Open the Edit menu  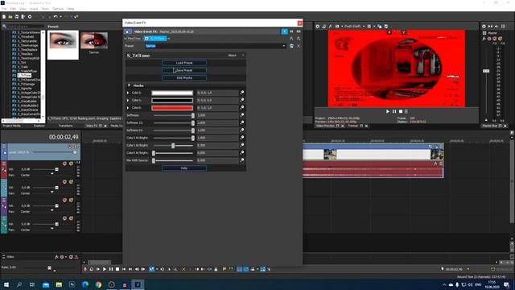[13, 9]
